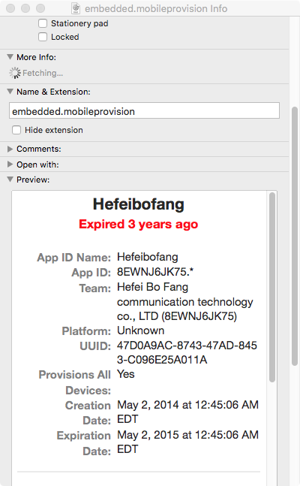Collapse the Preview section

point(10,180)
